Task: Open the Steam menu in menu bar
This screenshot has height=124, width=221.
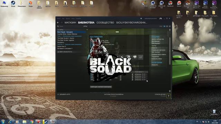Action: coord(59,18)
